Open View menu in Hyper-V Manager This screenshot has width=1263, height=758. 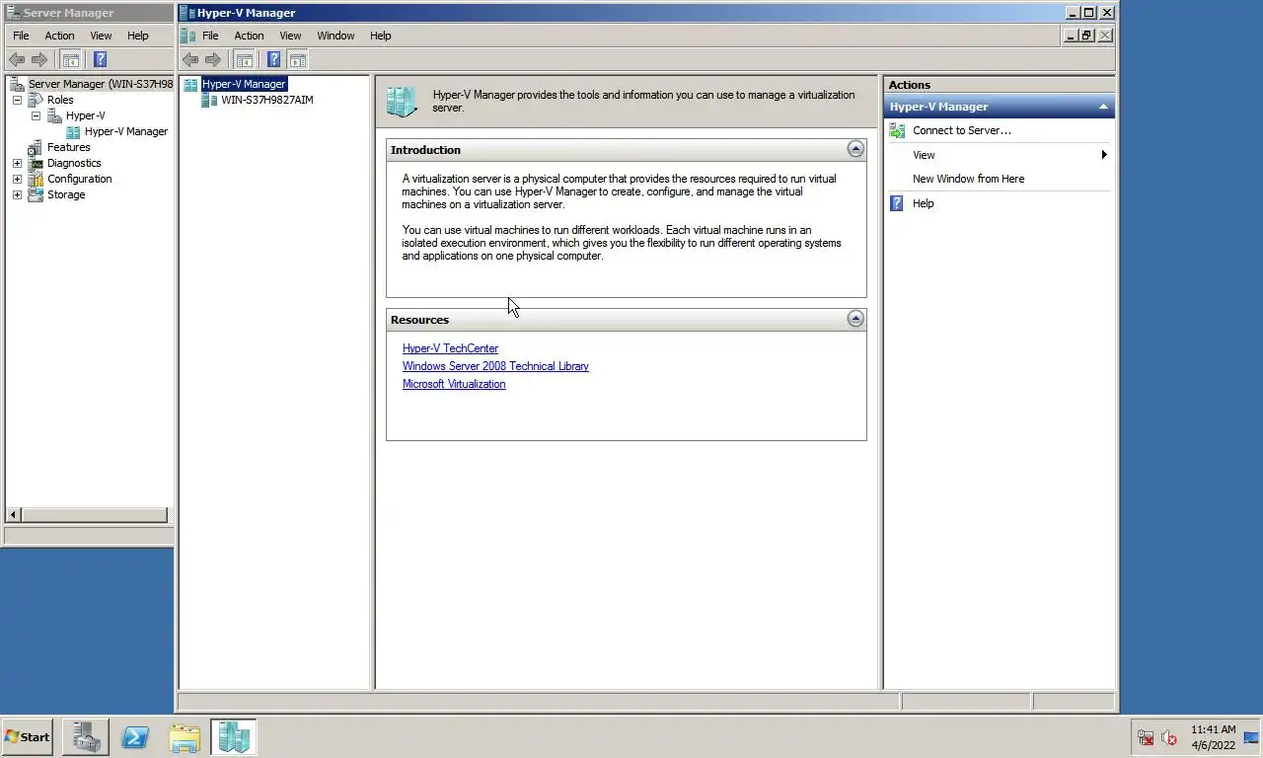tap(290, 36)
